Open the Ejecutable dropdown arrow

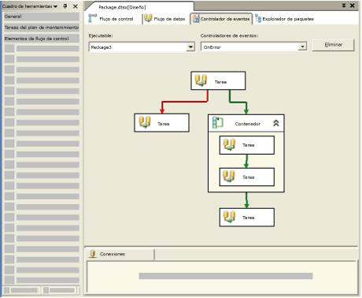click(x=190, y=47)
